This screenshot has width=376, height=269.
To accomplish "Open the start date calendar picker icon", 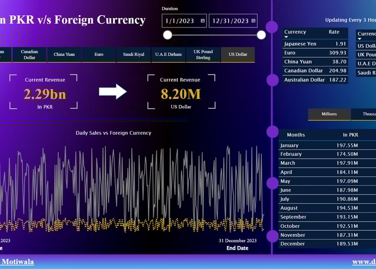I will click(x=203, y=21).
